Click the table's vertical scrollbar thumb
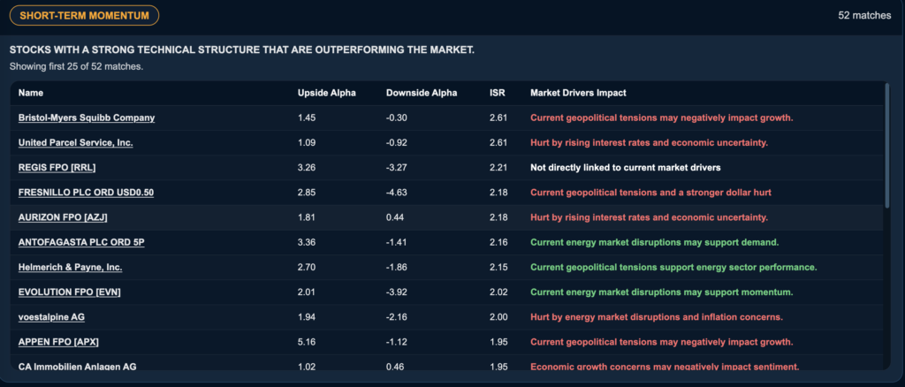The image size is (905, 387). (887, 145)
